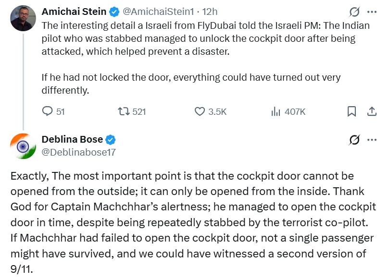Click the 12h timestamp link
This screenshot has height=280, width=388.
click(x=210, y=12)
